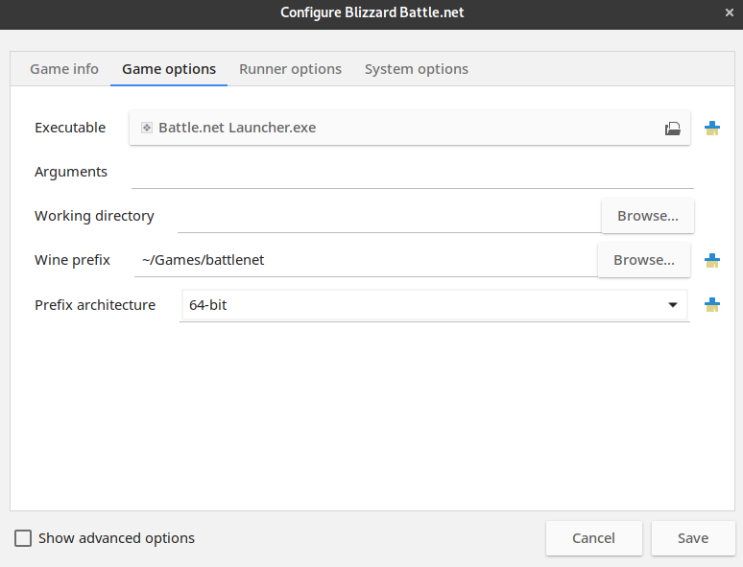Reset Wine prefix with the broom icon

click(711, 260)
